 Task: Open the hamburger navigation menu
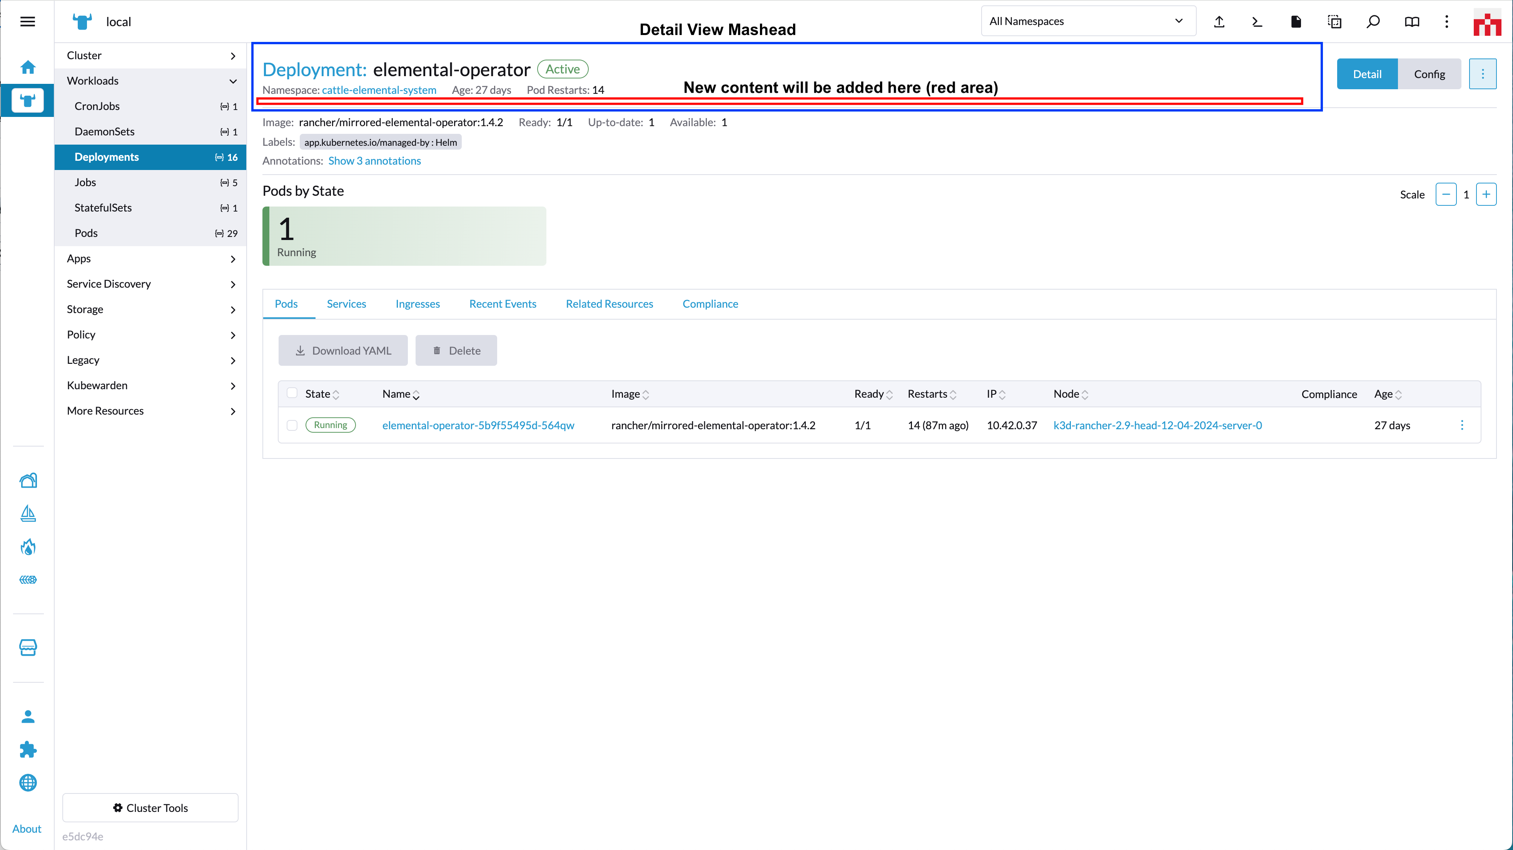point(28,22)
